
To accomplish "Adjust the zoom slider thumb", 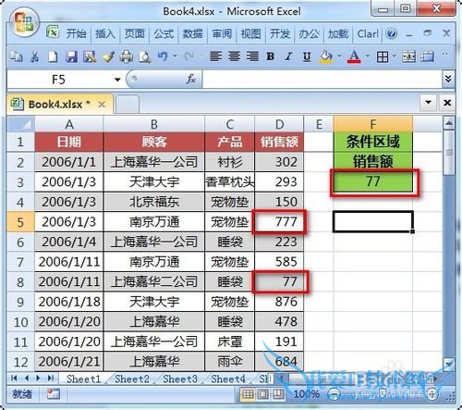I will pos(383,393).
